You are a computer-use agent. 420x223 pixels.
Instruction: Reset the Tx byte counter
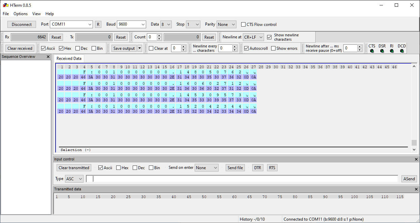pyautogui.click(x=121, y=37)
